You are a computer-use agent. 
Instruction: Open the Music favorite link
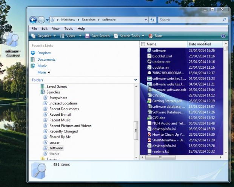pyautogui.click(x=42, y=66)
